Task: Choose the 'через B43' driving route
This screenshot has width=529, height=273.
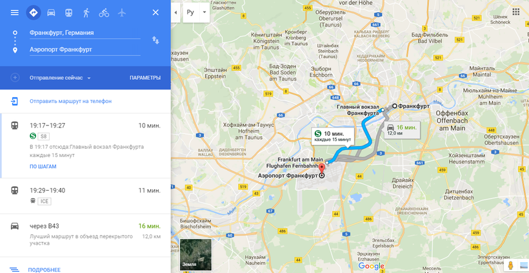Action: (x=85, y=235)
